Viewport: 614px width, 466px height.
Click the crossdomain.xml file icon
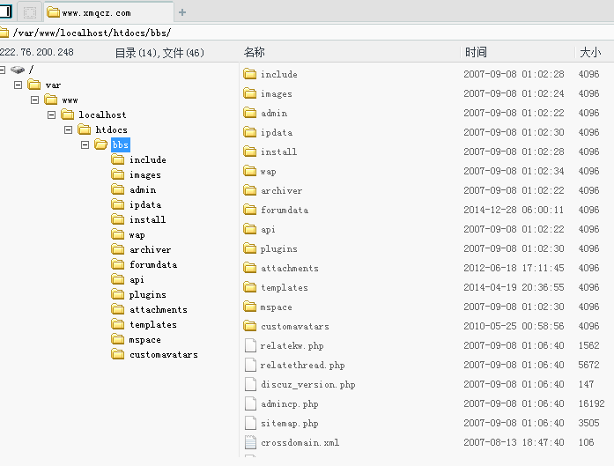[x=250, y=442]
